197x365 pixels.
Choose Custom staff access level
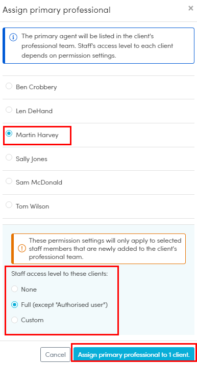coord(14,320)
